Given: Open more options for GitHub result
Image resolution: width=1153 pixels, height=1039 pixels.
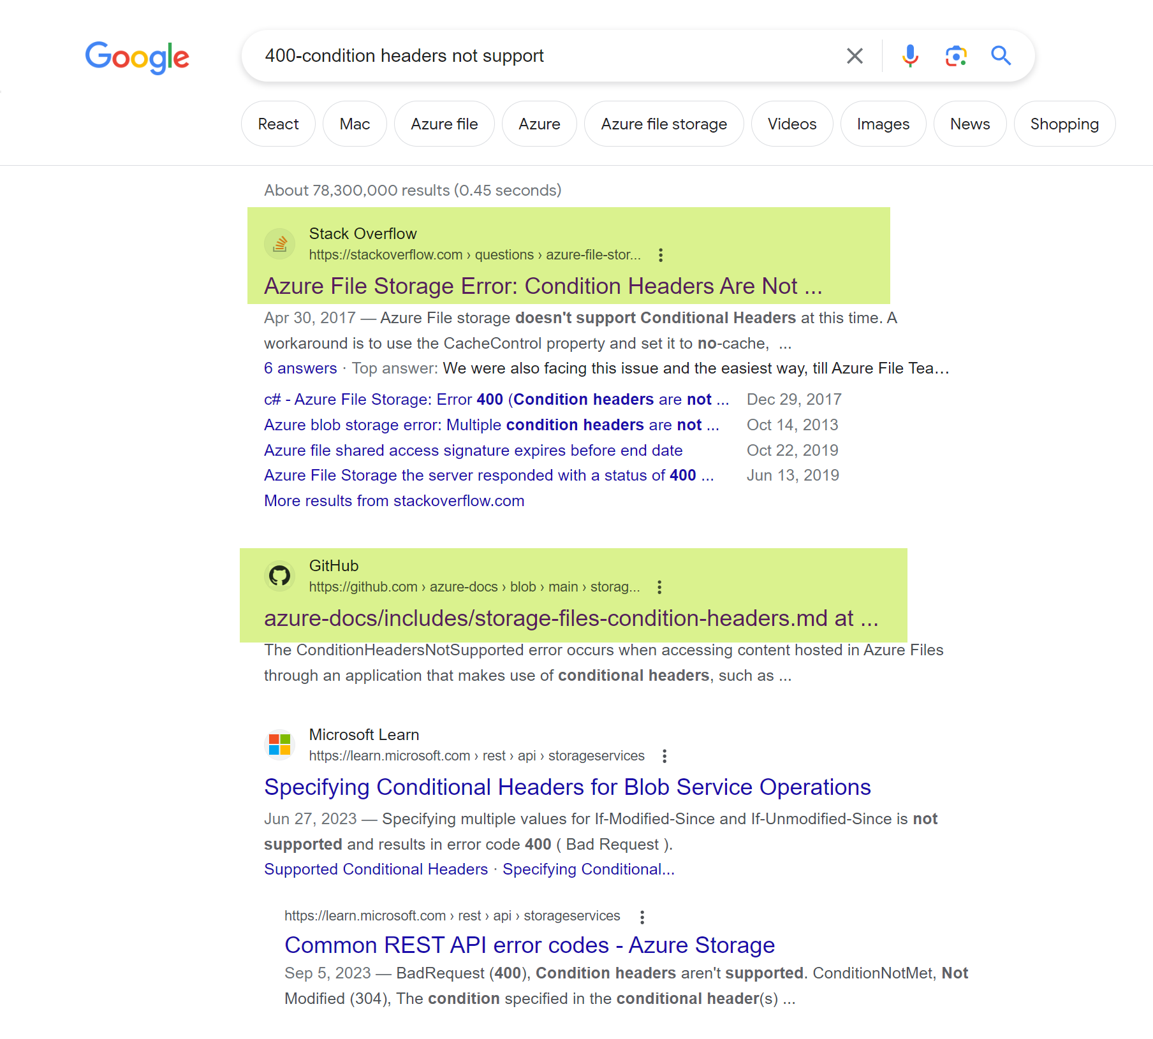Looking at the screenshot, I should click(x=659, y=587).
